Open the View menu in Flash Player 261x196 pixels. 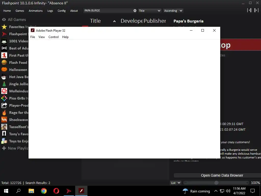[42, 37]
